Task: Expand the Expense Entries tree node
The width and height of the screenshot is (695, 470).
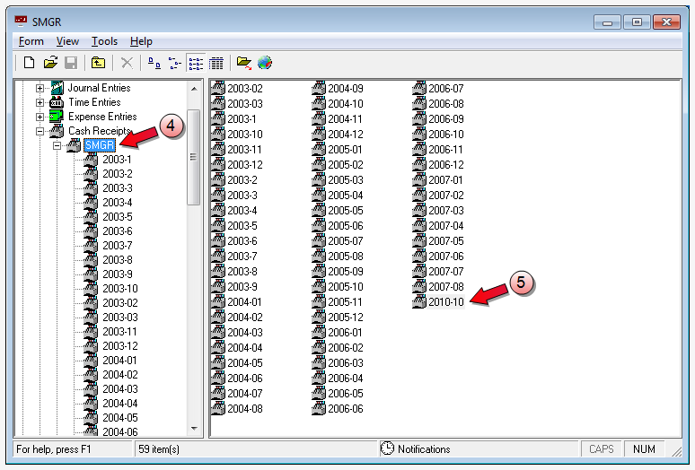Action: (40, 117)
